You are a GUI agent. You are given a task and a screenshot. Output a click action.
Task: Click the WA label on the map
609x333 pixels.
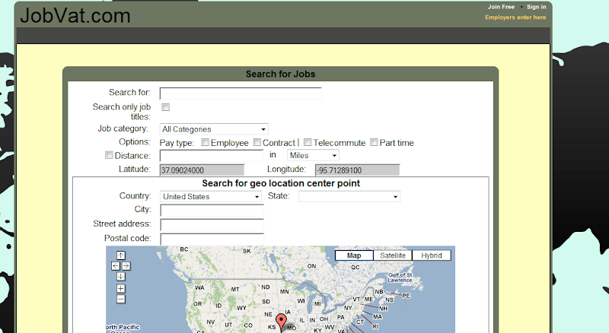[199, 287]
